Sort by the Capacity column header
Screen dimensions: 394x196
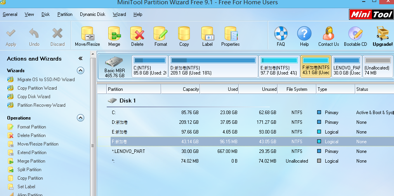[181, 89]
